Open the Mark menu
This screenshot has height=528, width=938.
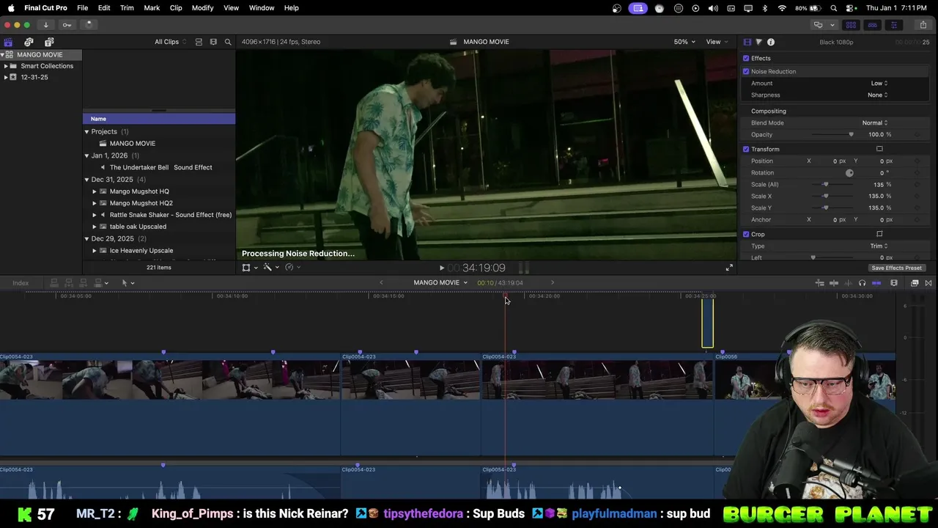click(152, 8)
